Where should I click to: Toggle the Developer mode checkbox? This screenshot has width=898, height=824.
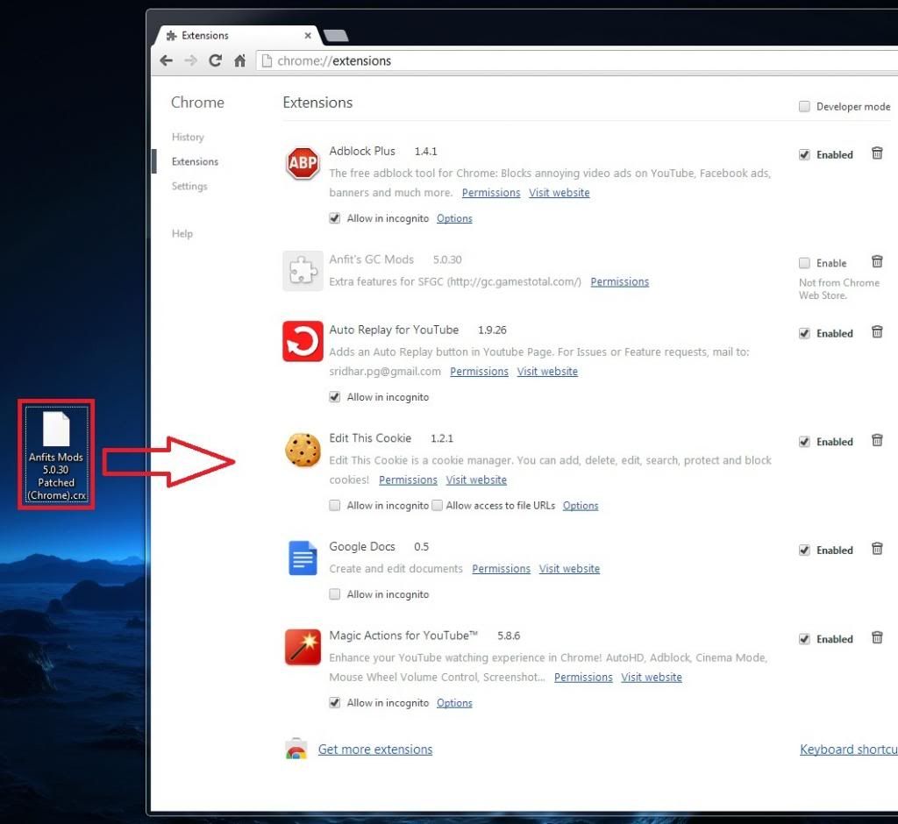[805, 107]
